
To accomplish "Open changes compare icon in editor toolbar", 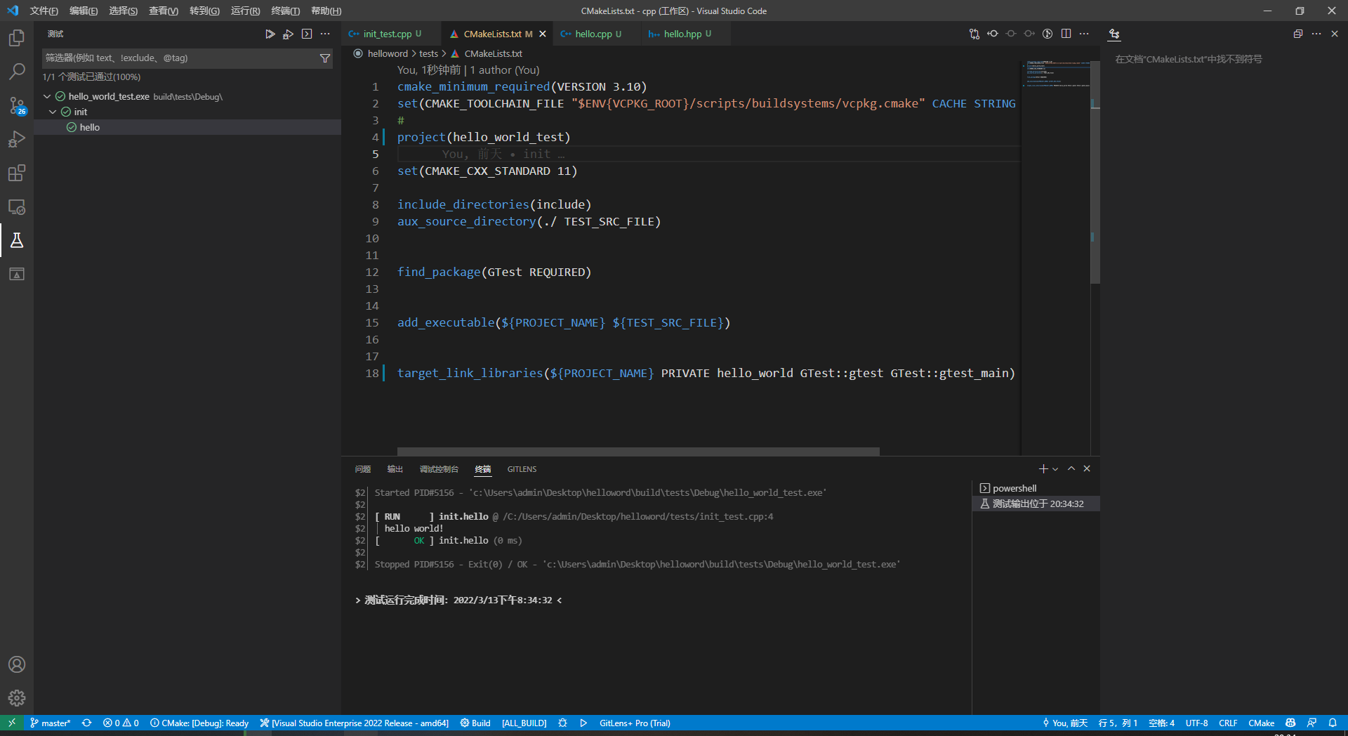I will pyautogui.click(x=974, y=34).
